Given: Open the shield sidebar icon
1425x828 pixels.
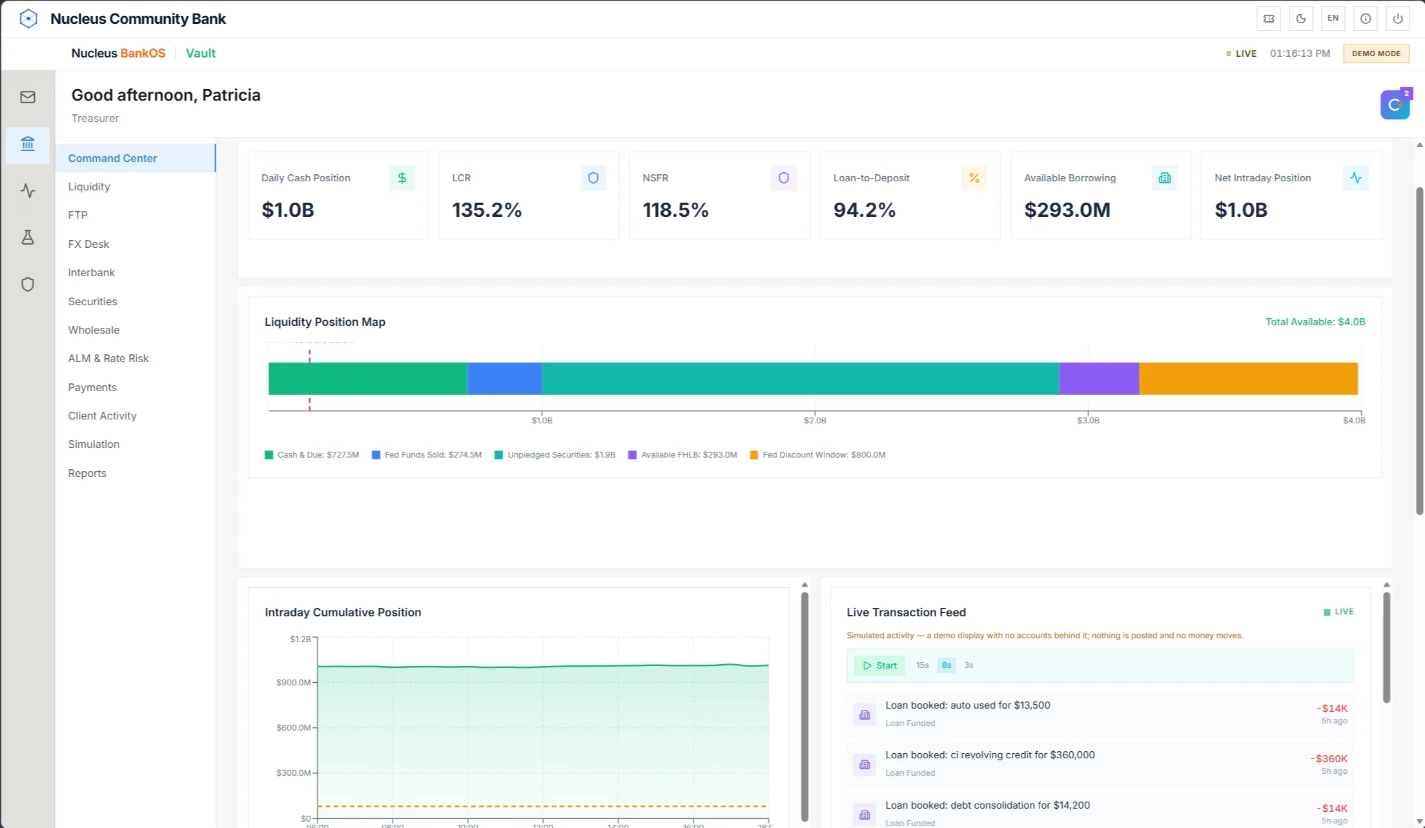Looking at the screenshot, I should [28, 284].
